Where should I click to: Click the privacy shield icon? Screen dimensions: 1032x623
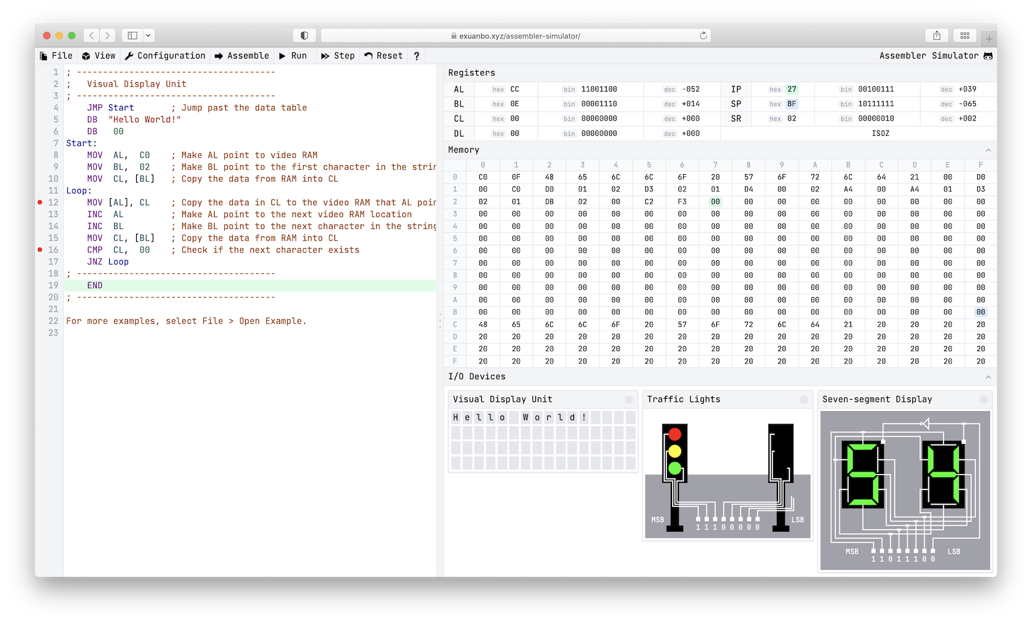(304, 36)
